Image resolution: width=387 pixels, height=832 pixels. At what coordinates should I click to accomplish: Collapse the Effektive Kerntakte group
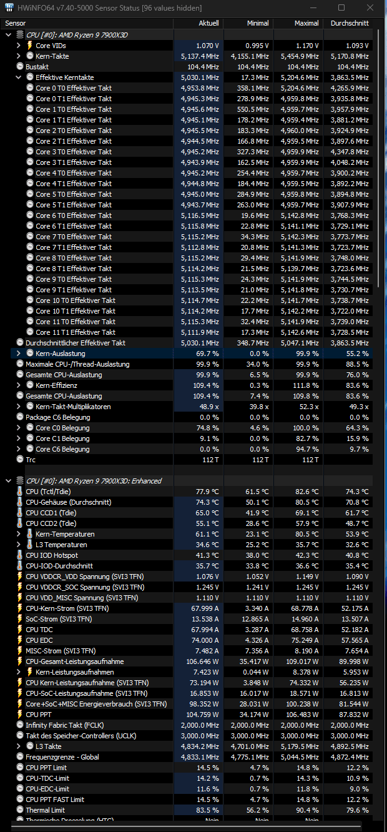pyautogui.click(x=19, y=77)
